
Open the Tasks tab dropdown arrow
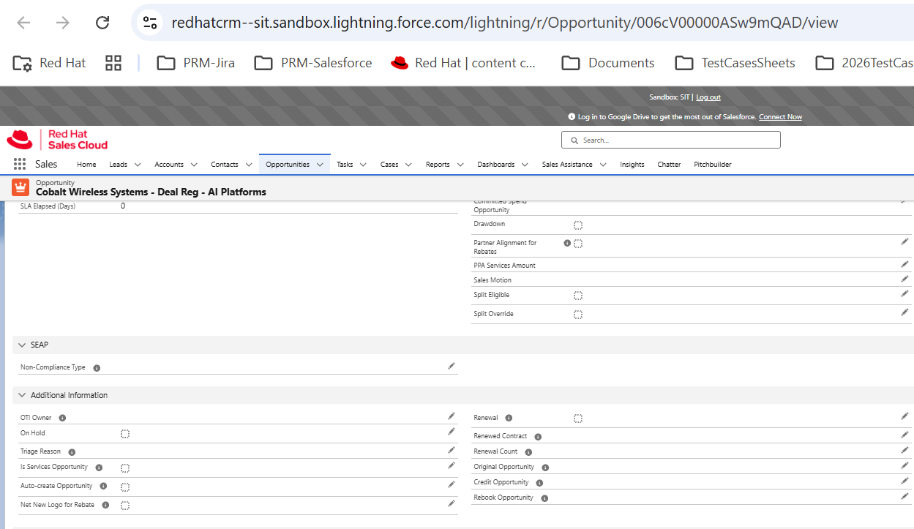point(363,165)
